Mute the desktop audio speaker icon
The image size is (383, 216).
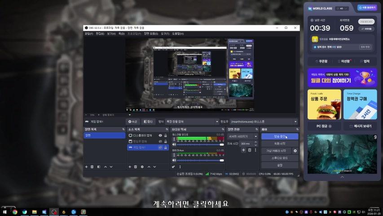(x=174, y=144)
